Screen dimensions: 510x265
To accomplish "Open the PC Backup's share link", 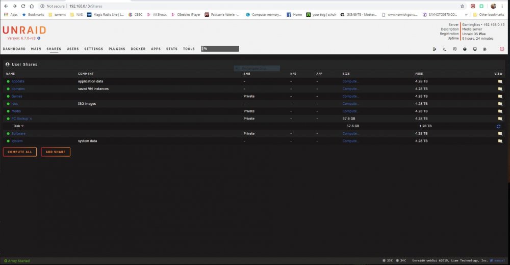I will pos(21,119).
